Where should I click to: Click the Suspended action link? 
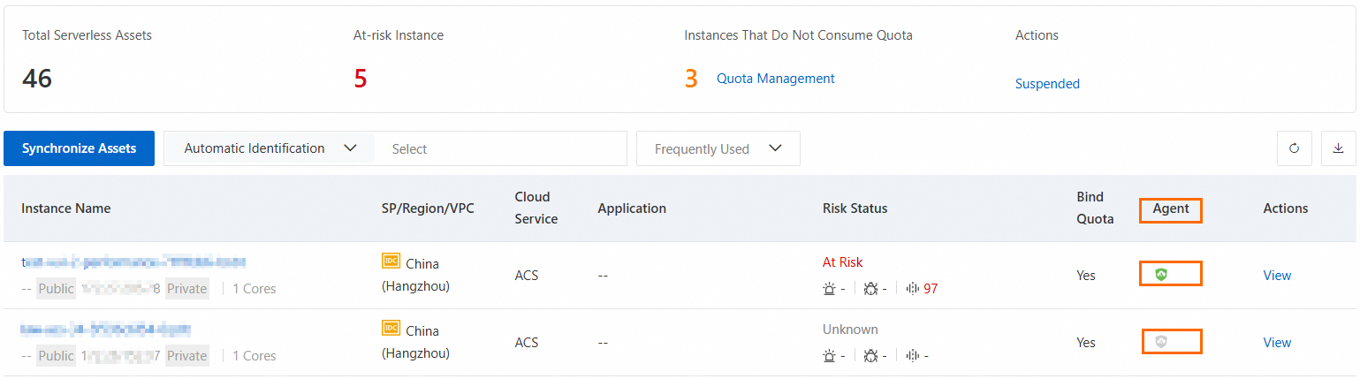click(1047, 84)
